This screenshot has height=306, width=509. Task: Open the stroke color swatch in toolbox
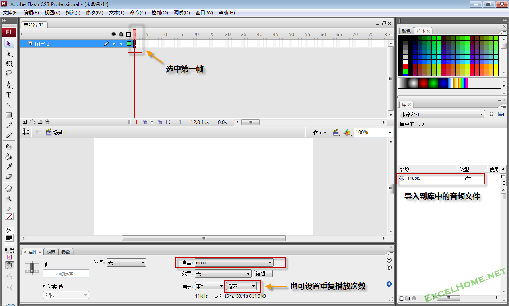tap(9, 217)
